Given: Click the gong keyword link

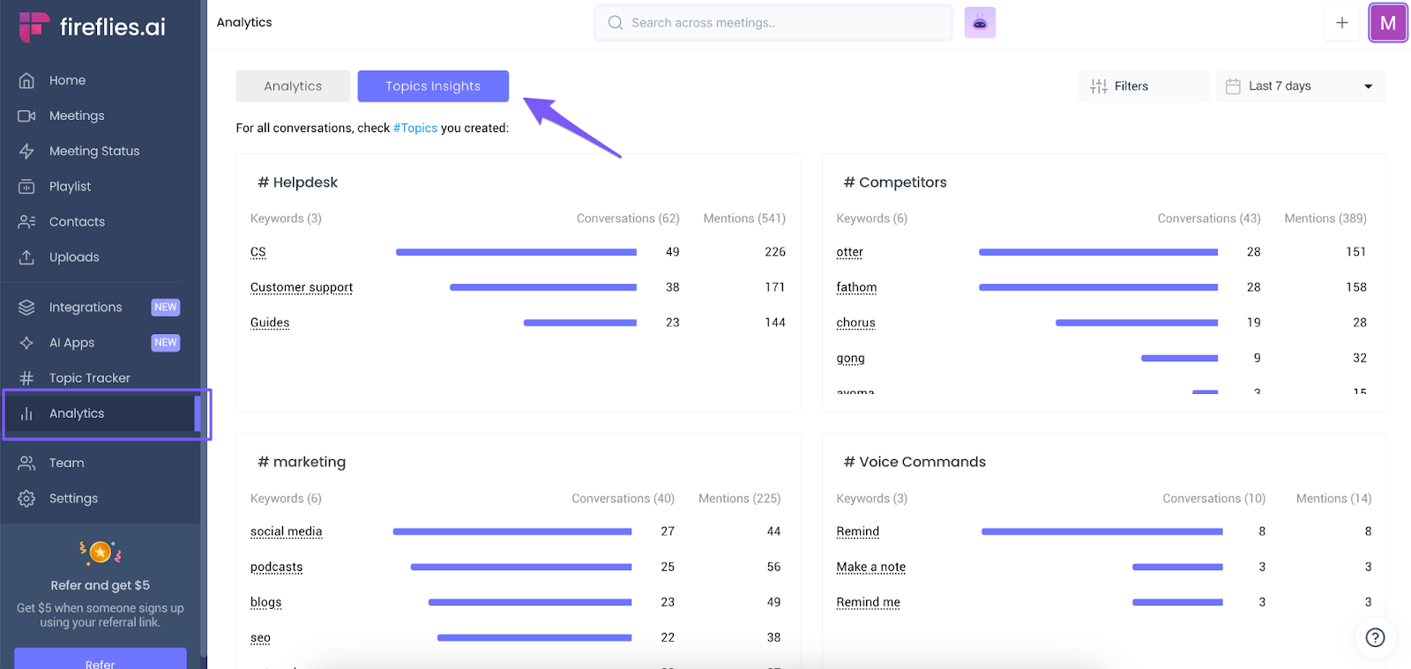Looking at the screenshot, I should pos(851,358).
